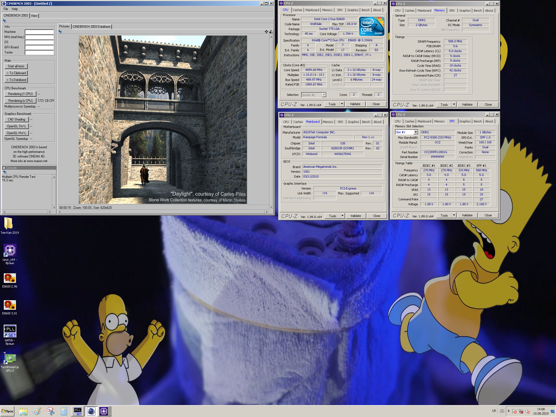The width and height of the screenshot is (556, 417).
Task: Switch to Memory tab in CPU-Z SPD window
Action: (x=439, y=121)
